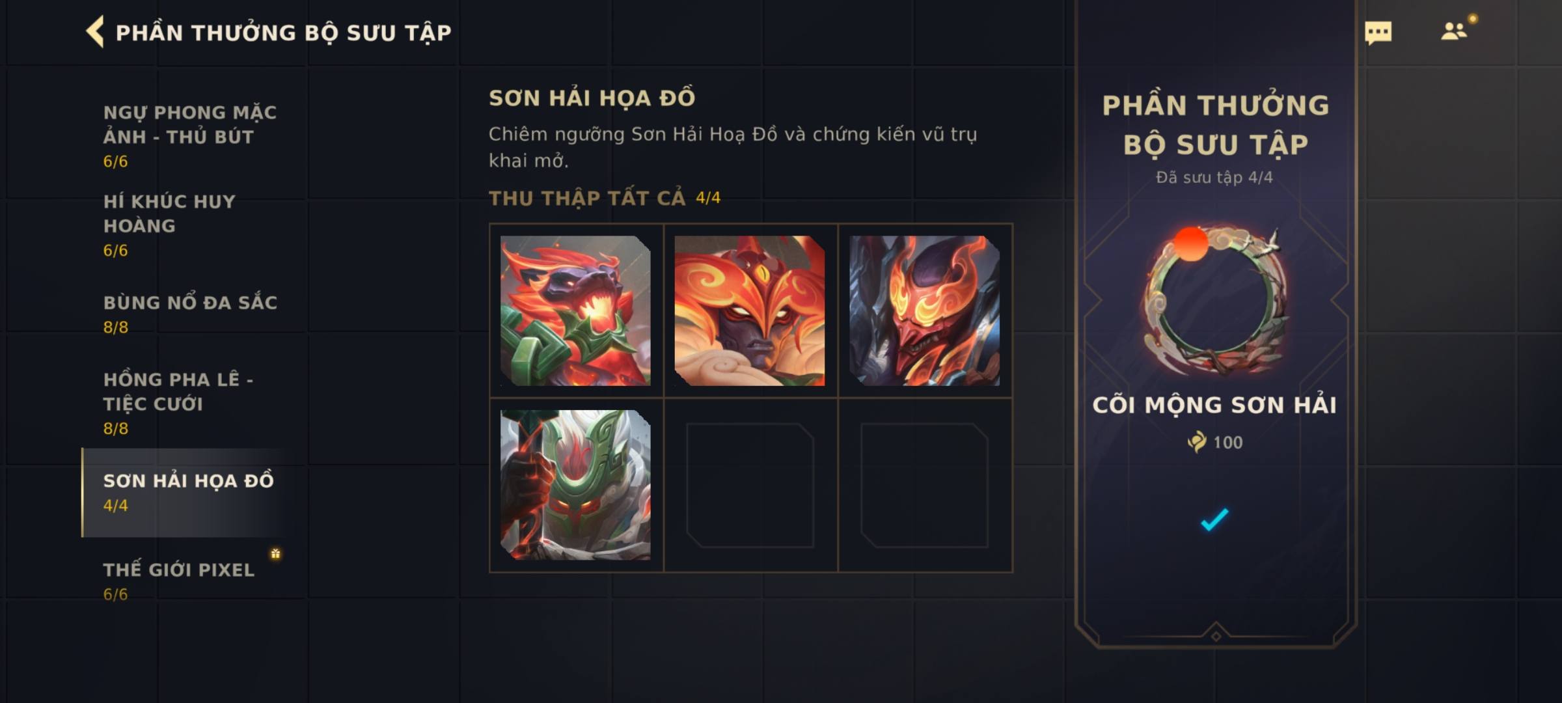Click the blue claimed checkmark

[x=1214, y=519]
